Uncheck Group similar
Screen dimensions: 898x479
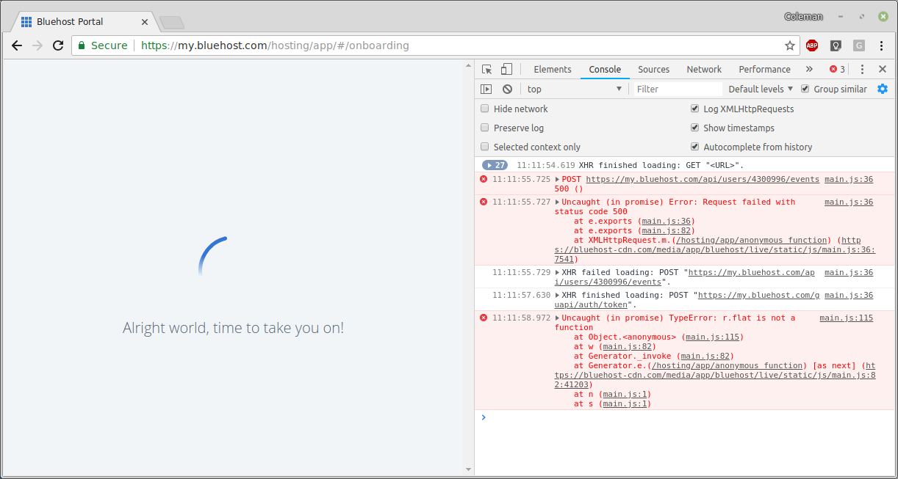805,89
